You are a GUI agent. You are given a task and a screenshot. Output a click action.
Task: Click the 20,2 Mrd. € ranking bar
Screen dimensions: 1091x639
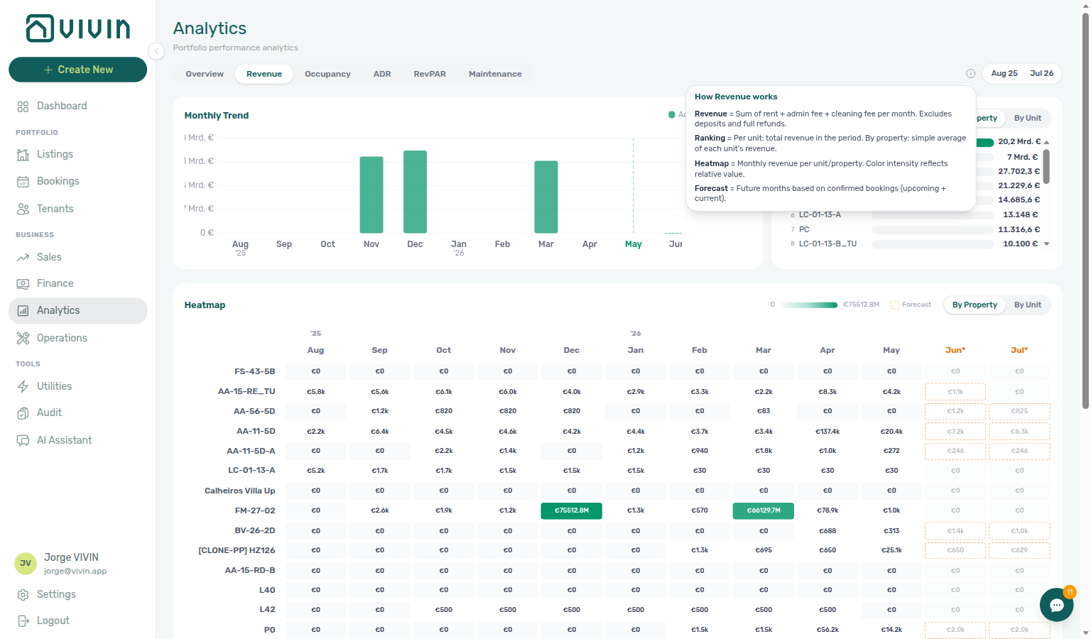click(985, 142)
